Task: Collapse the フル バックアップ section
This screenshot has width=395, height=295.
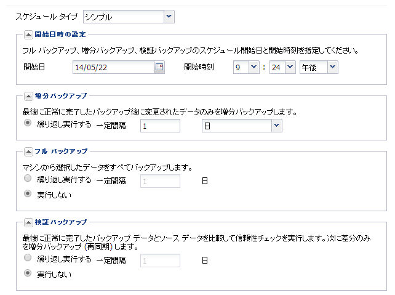Action: (28, 151)
